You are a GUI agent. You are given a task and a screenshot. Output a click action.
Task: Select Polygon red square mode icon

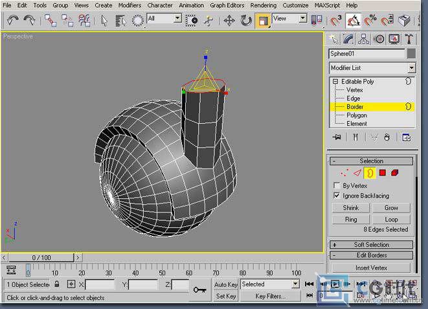coord(383,173)
